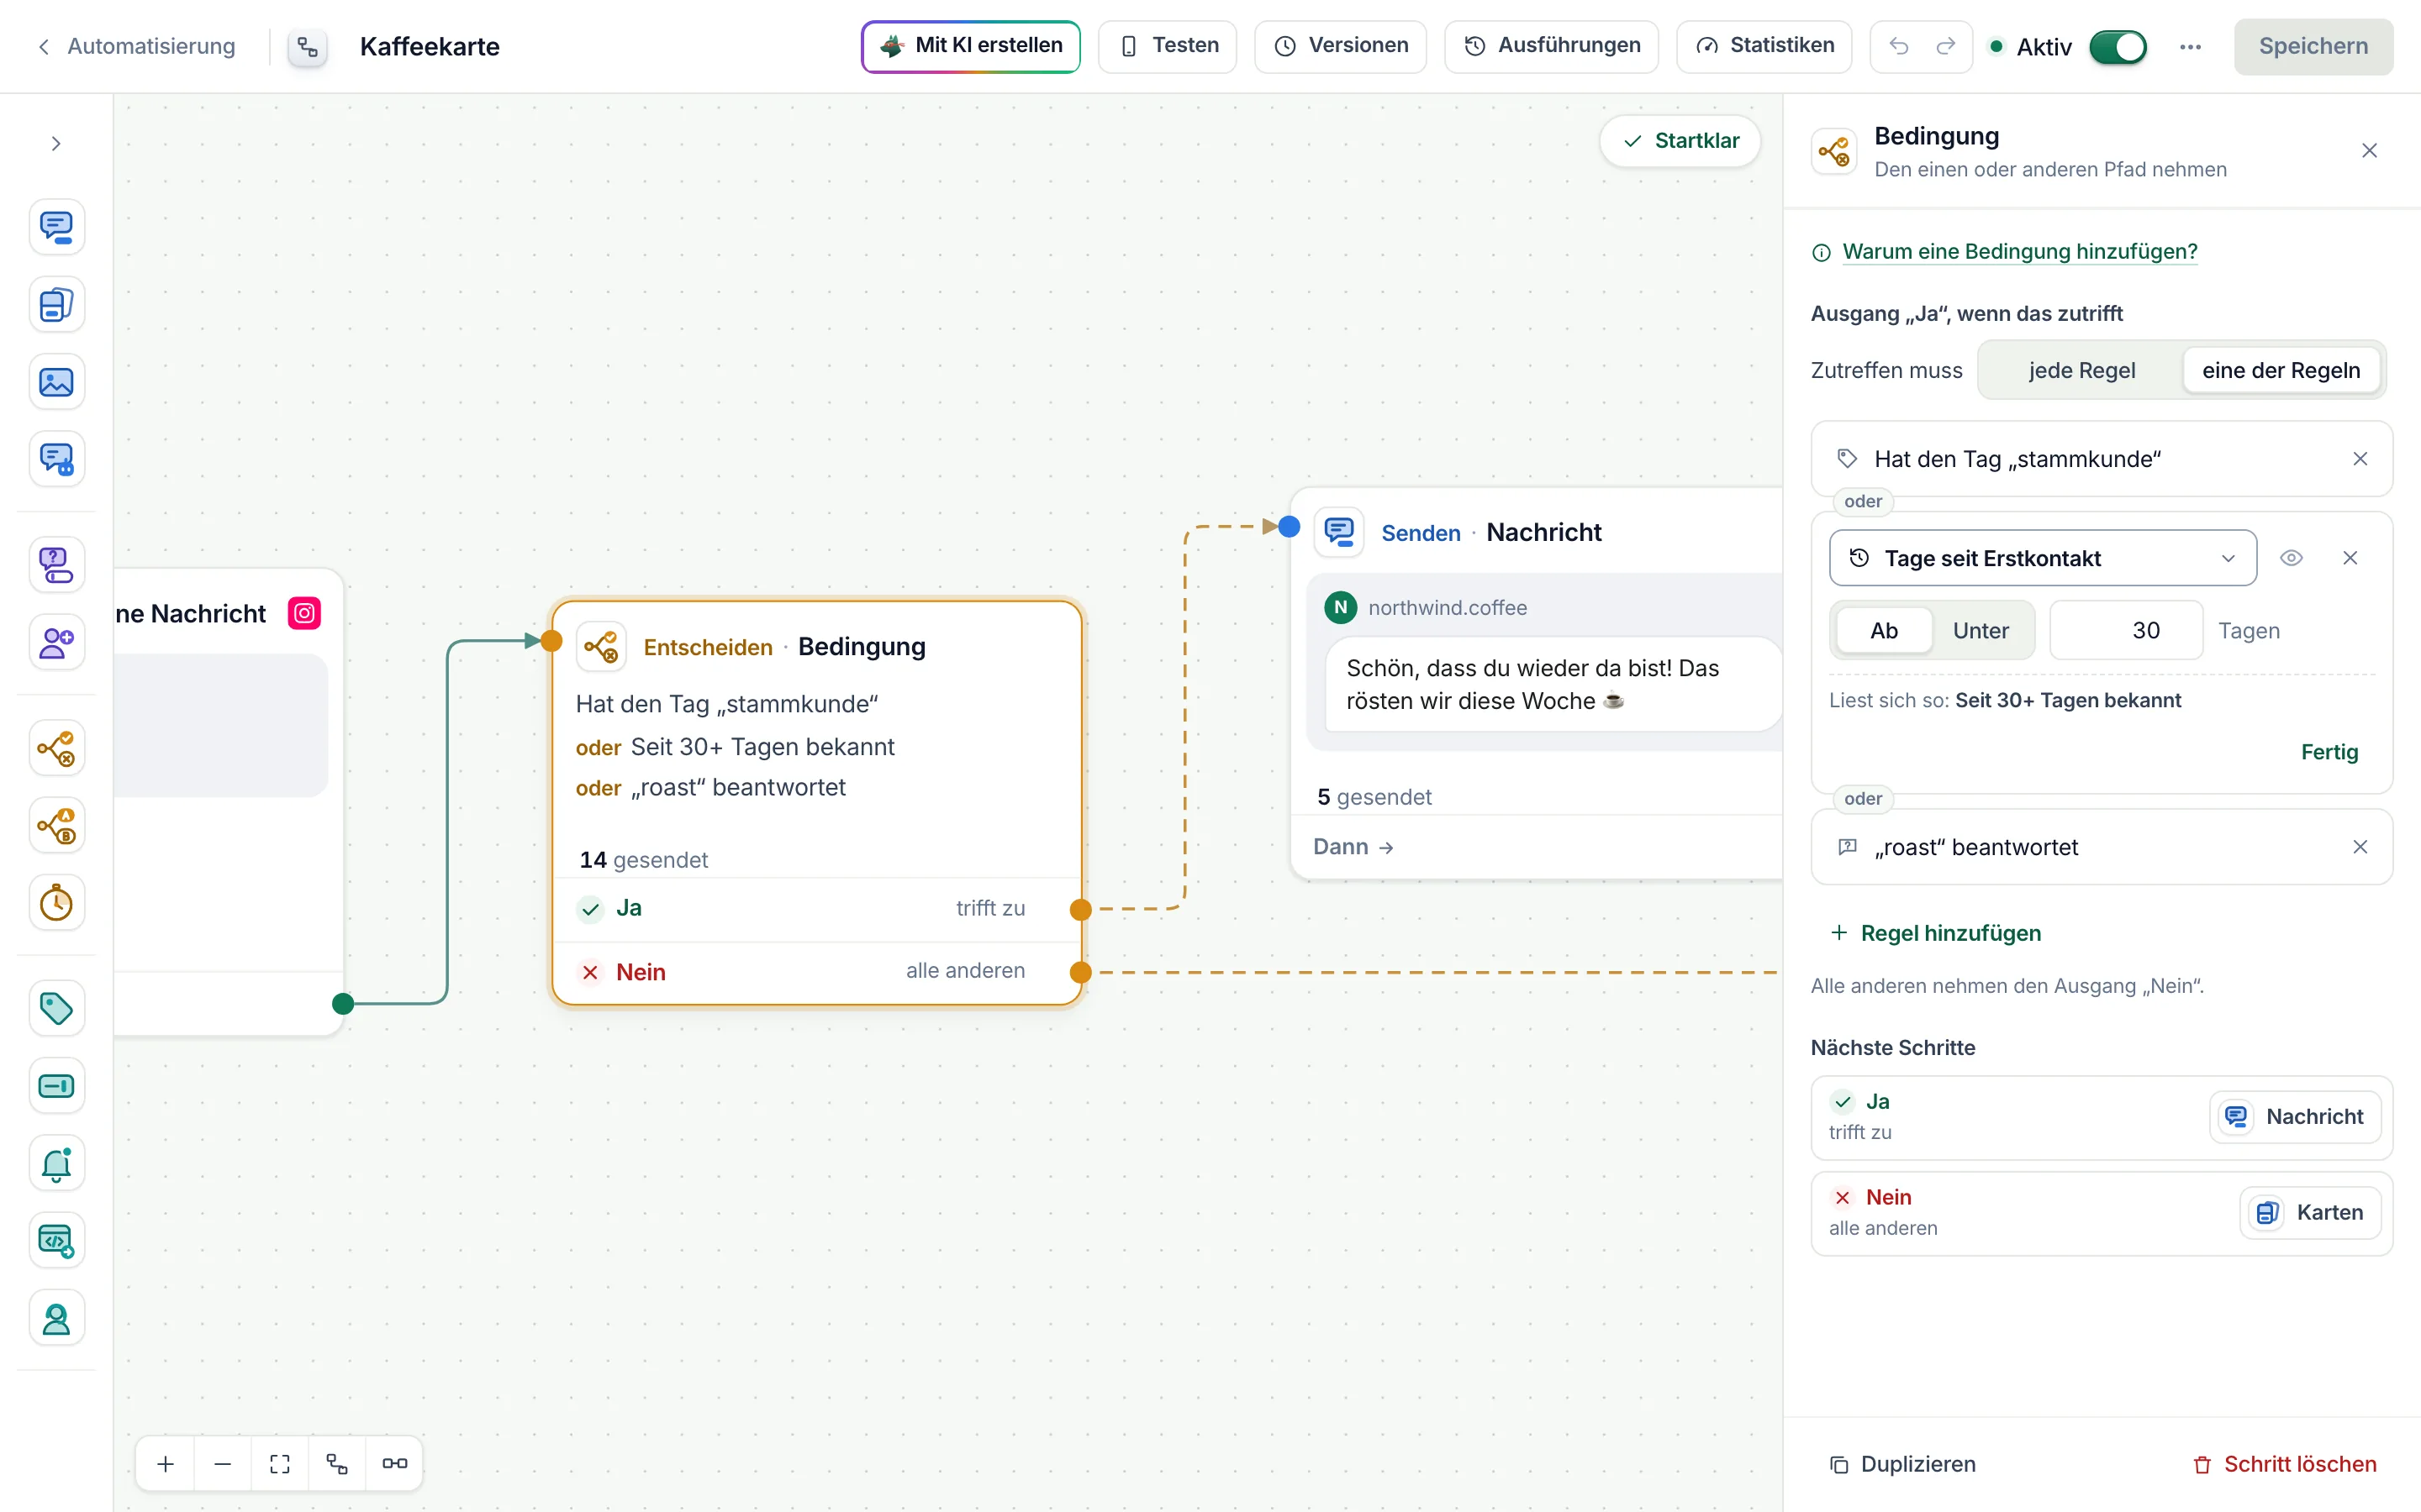The height and width of the screenshot is (1512, 2421).
Task: Delete the step with Schritt löschen
Action: (2283, 1464)
